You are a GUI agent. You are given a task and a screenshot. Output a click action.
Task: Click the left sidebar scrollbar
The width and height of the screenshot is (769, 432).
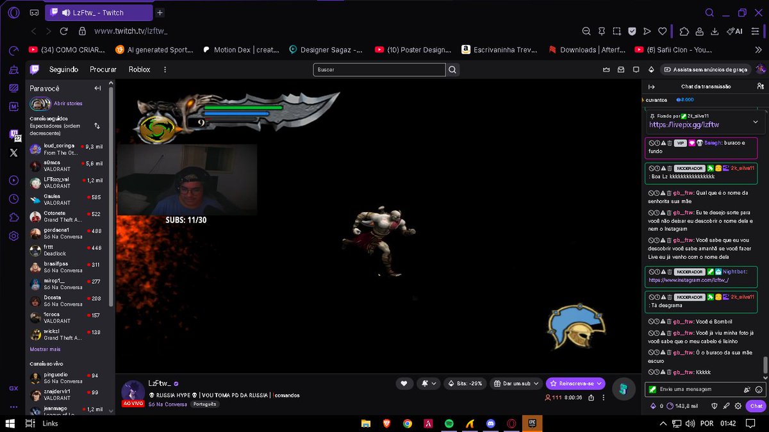111,196
